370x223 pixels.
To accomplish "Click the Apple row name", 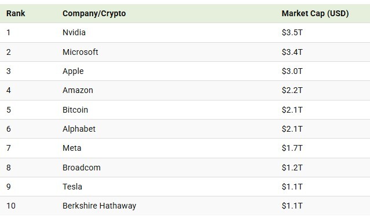I will pos(73,71).
